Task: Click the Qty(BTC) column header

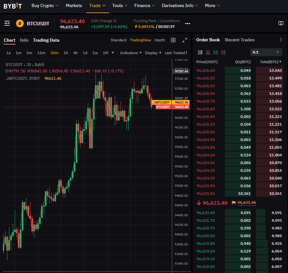Action: [x=243, y=62]
